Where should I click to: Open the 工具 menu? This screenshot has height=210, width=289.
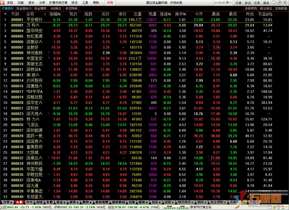(x=85, y=3)
